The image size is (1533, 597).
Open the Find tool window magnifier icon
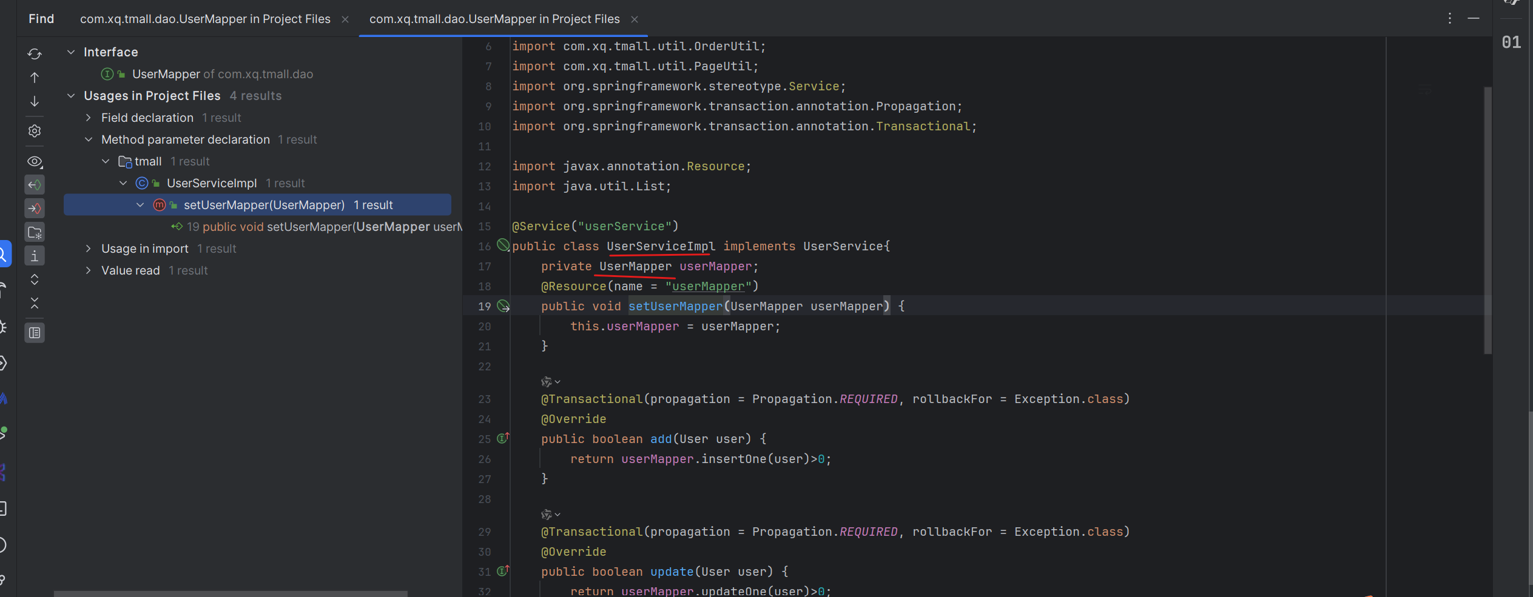(4, 254)
